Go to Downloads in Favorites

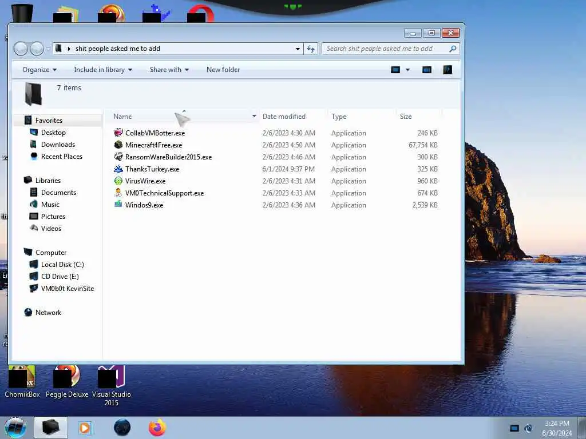[58, 145]
